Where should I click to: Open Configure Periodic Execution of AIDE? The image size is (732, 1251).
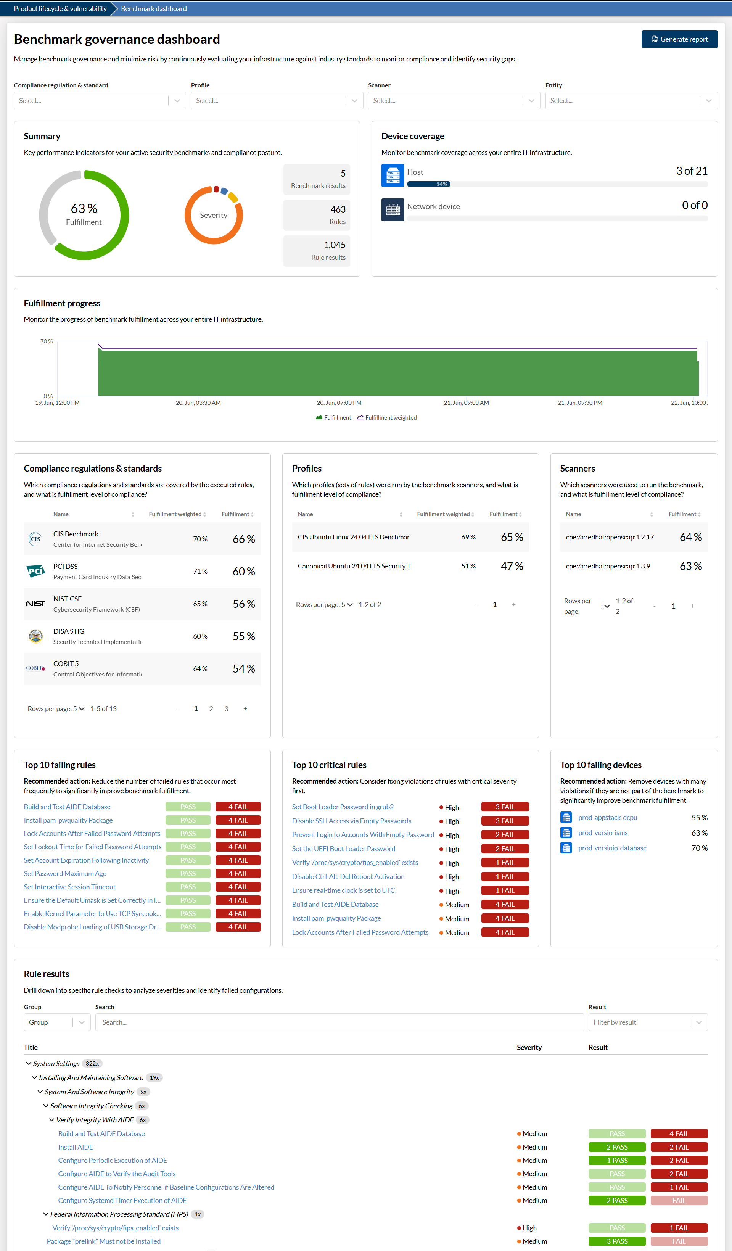(113, 1160)
